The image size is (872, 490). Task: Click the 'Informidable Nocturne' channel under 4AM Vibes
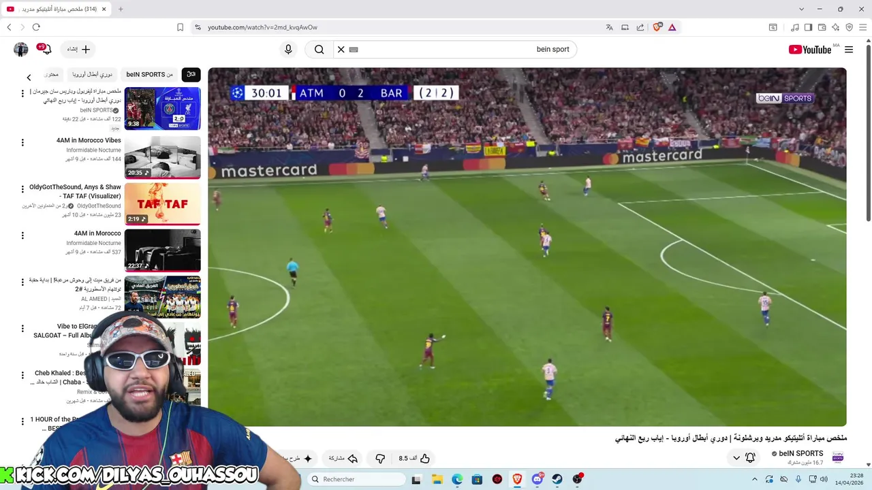(93, 150)
